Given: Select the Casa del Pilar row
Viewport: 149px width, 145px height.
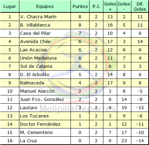Looking at the screenshot, I should click(74, 33).
